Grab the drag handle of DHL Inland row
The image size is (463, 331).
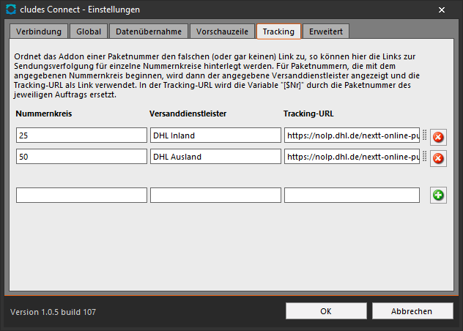[x=425, y=135]
